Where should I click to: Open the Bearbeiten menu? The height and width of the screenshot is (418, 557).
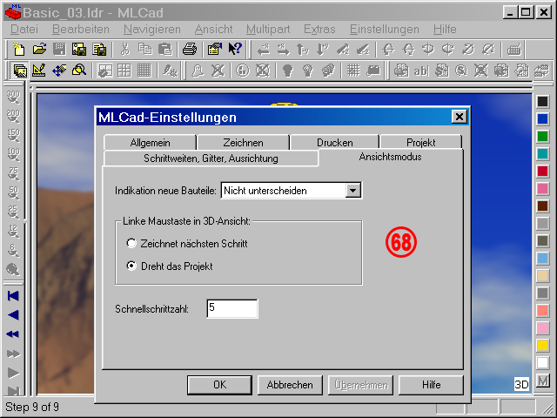81,29
